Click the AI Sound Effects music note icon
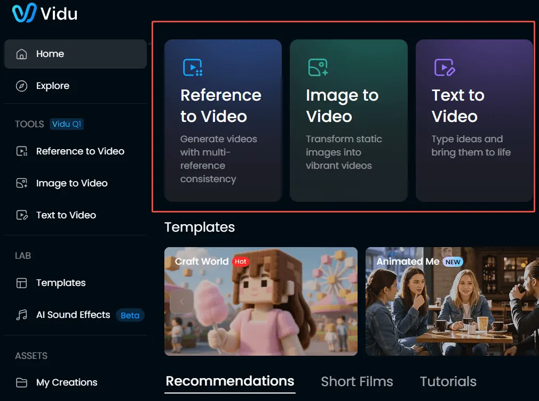Image resolution: width=539 pixels, height=401 pixels. click(x=22, y=315)
